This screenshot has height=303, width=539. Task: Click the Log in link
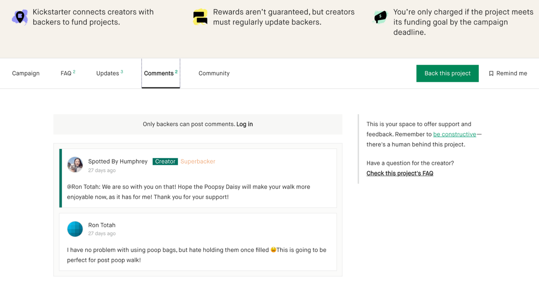click(x=244, y=125)
